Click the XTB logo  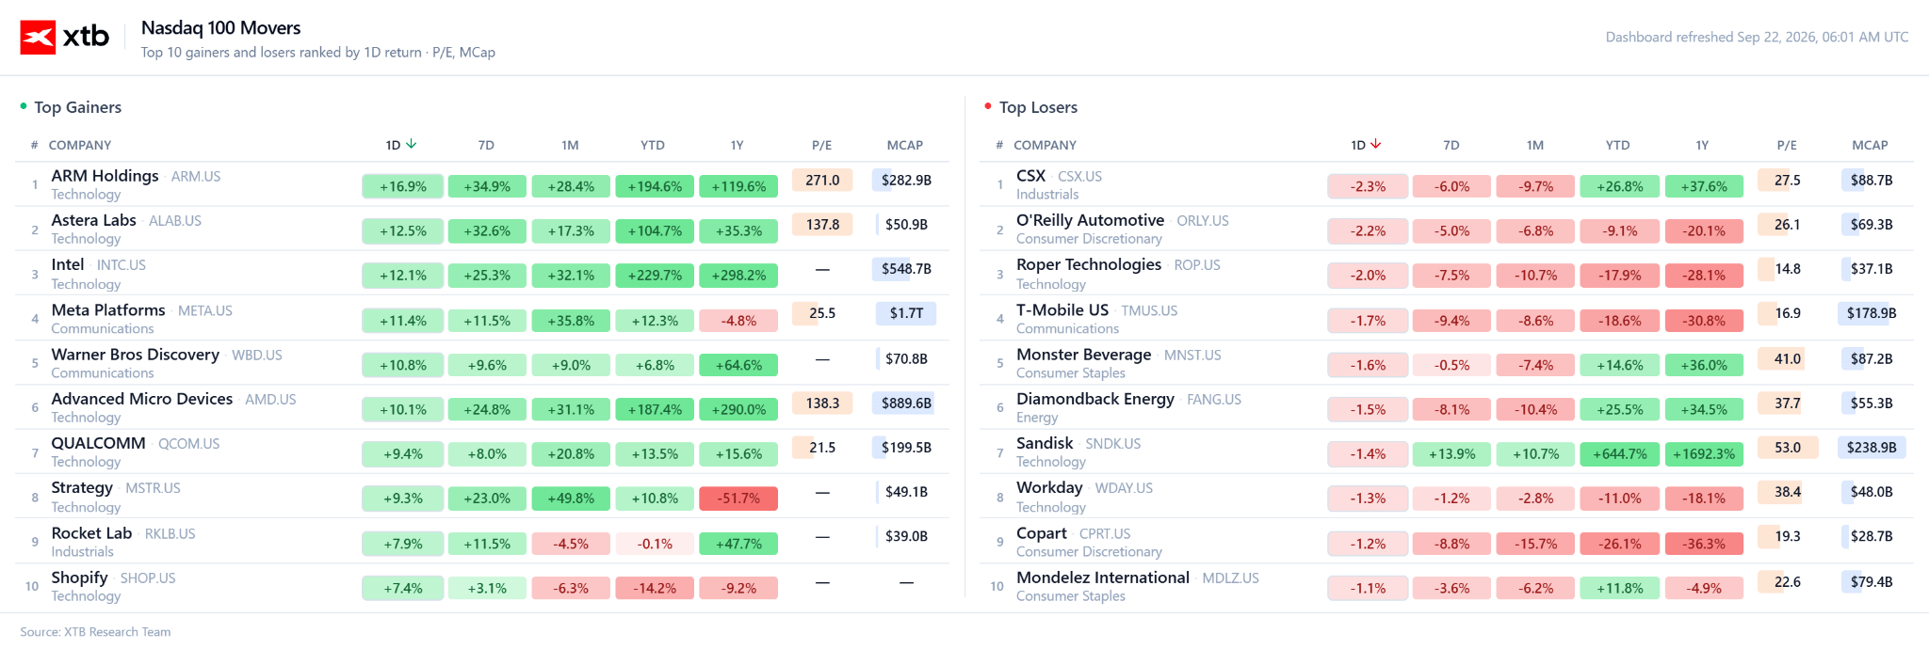tap(65, 38)
